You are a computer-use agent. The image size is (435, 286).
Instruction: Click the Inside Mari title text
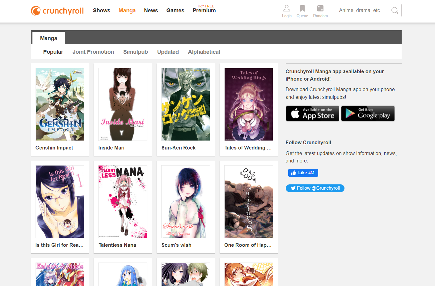tap(112, 148)
